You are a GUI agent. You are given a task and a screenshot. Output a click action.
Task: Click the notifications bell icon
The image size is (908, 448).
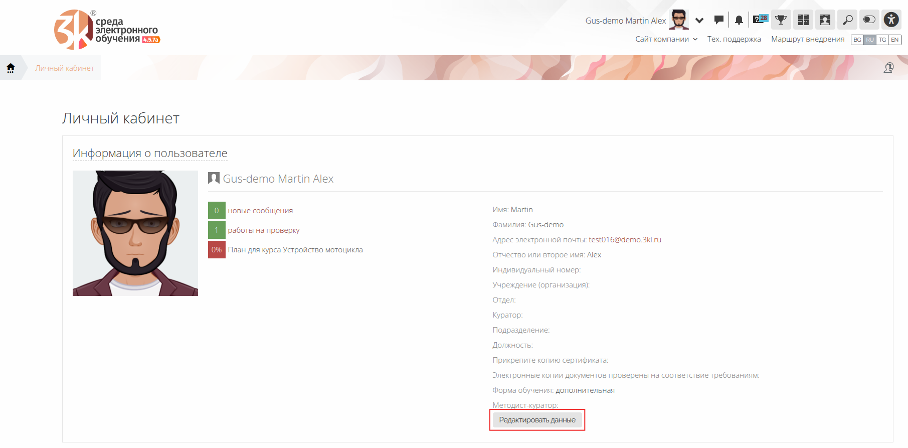click(x=739, y=20)
